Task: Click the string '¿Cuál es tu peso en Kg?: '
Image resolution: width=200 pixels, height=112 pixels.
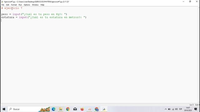Action: click(x=44, y=14)
